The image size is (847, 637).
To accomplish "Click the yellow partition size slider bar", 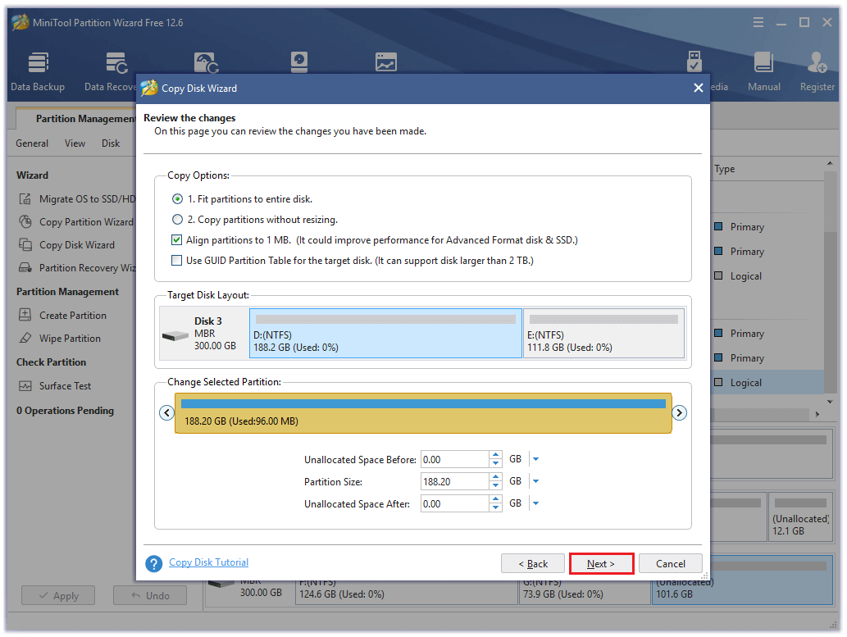I will tap(423, 413).
